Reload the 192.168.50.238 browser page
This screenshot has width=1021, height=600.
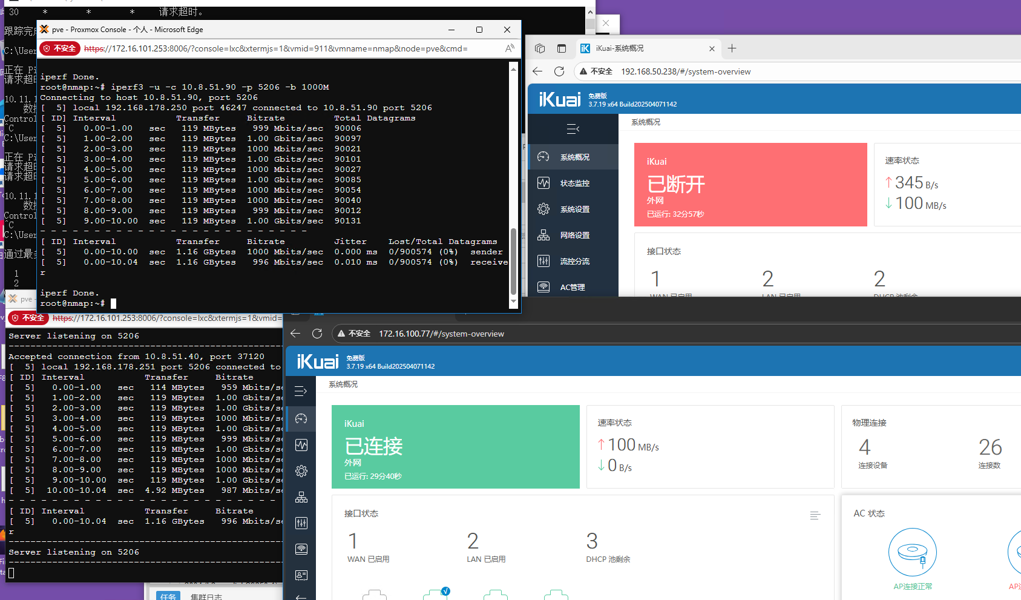pyautogui.click(x=559, y=71)
